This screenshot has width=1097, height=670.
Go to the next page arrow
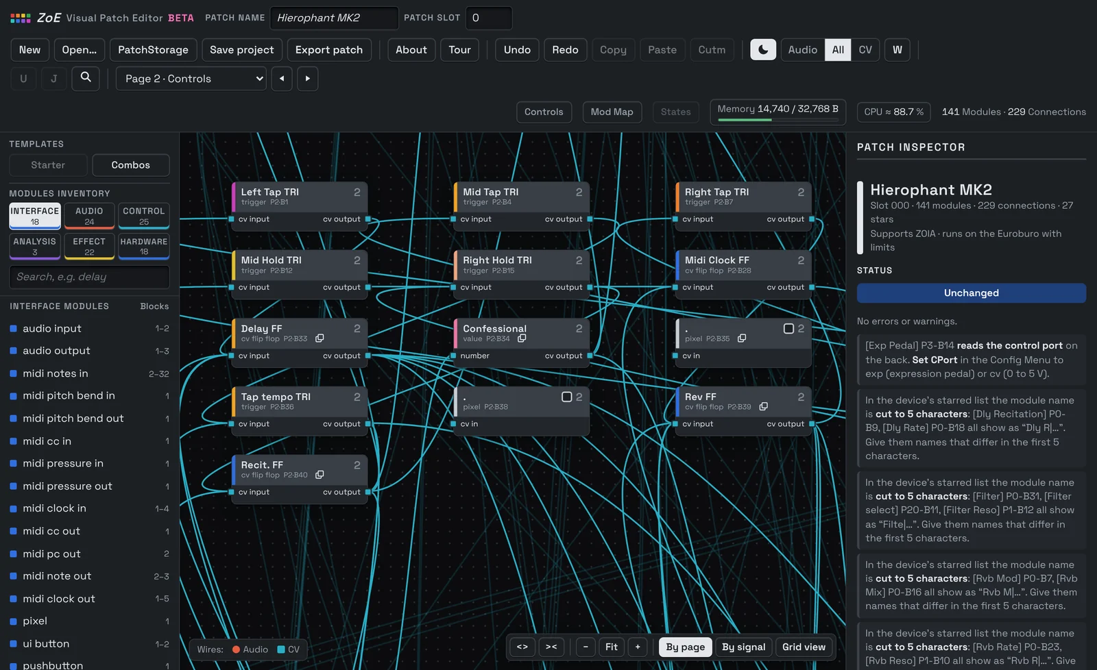click(x=308, y=78)
